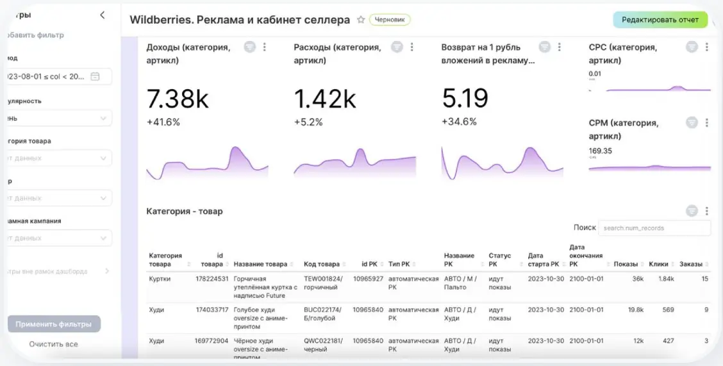
Task: Click the Применить фильтры button
Action: (x=54, y=324)
